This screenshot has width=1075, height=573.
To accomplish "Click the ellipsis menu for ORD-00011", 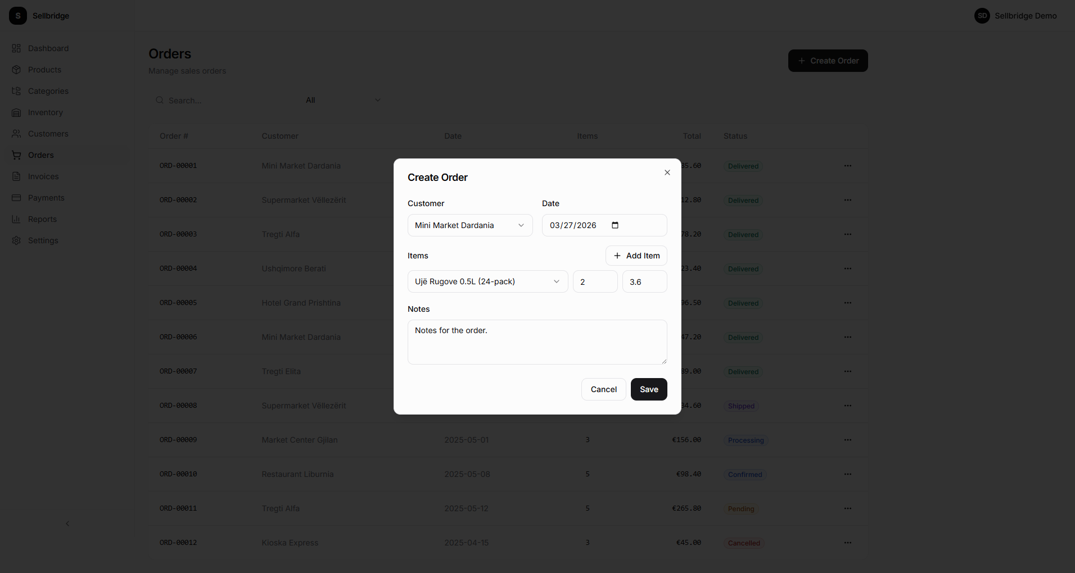I will click(848, 508).
